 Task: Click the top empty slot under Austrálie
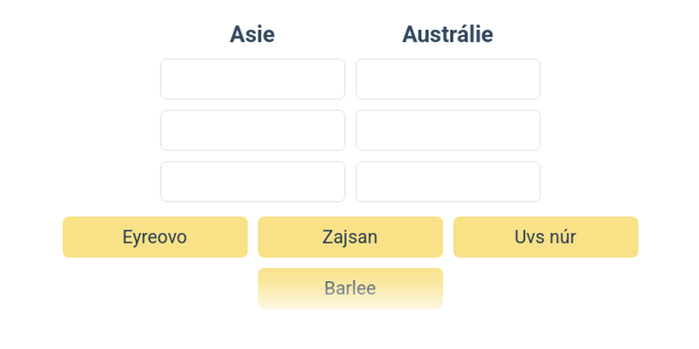pyautogui.click(x=447, y=79)
